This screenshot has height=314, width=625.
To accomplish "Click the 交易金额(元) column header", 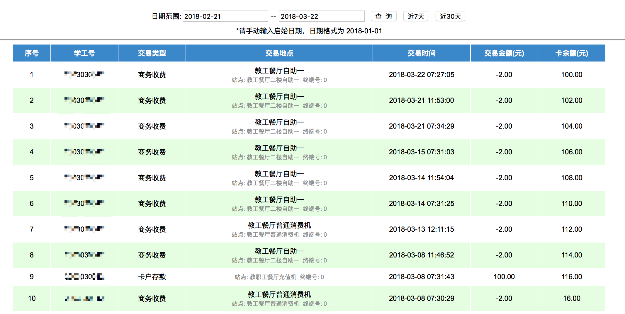I will click(504, 53).
